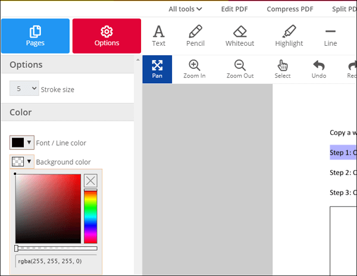Pick a hue on rainbow strip
357x276 pixels.
(x=90, y=217)
